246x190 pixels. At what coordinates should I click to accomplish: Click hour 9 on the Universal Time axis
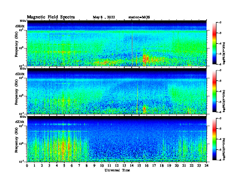94,166
